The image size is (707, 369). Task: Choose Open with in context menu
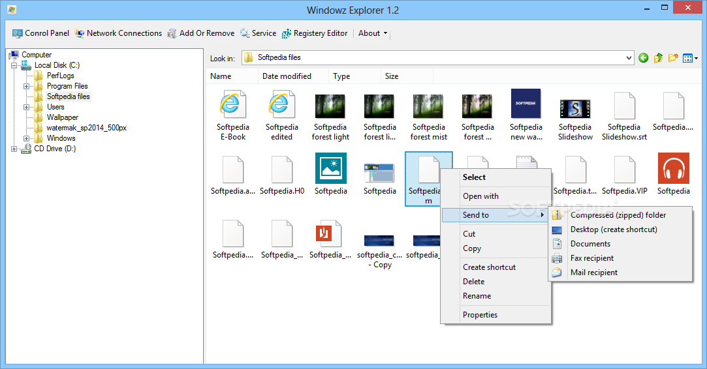(x=495, y=196)
